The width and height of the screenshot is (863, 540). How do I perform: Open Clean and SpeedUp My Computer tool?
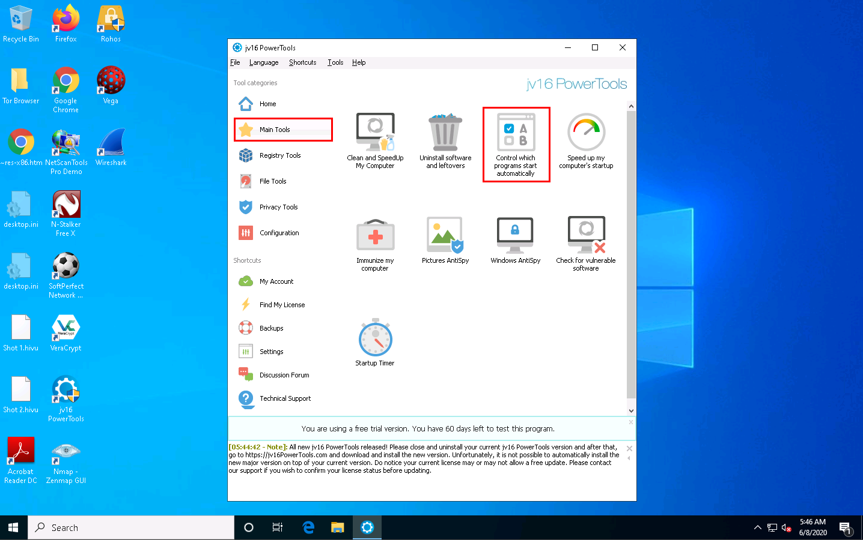click(375, 141)
